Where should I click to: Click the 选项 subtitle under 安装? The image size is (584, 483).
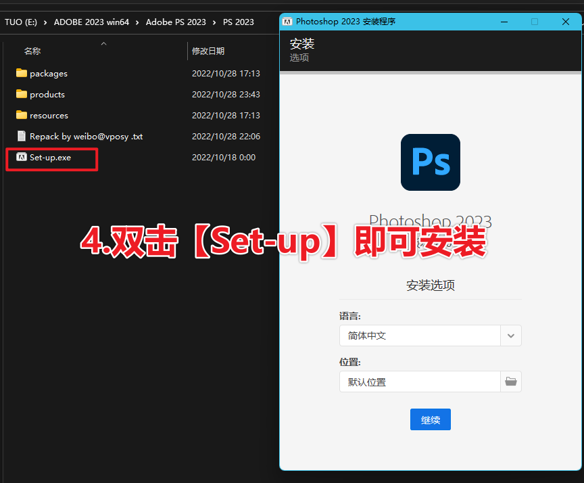(299, 57)
